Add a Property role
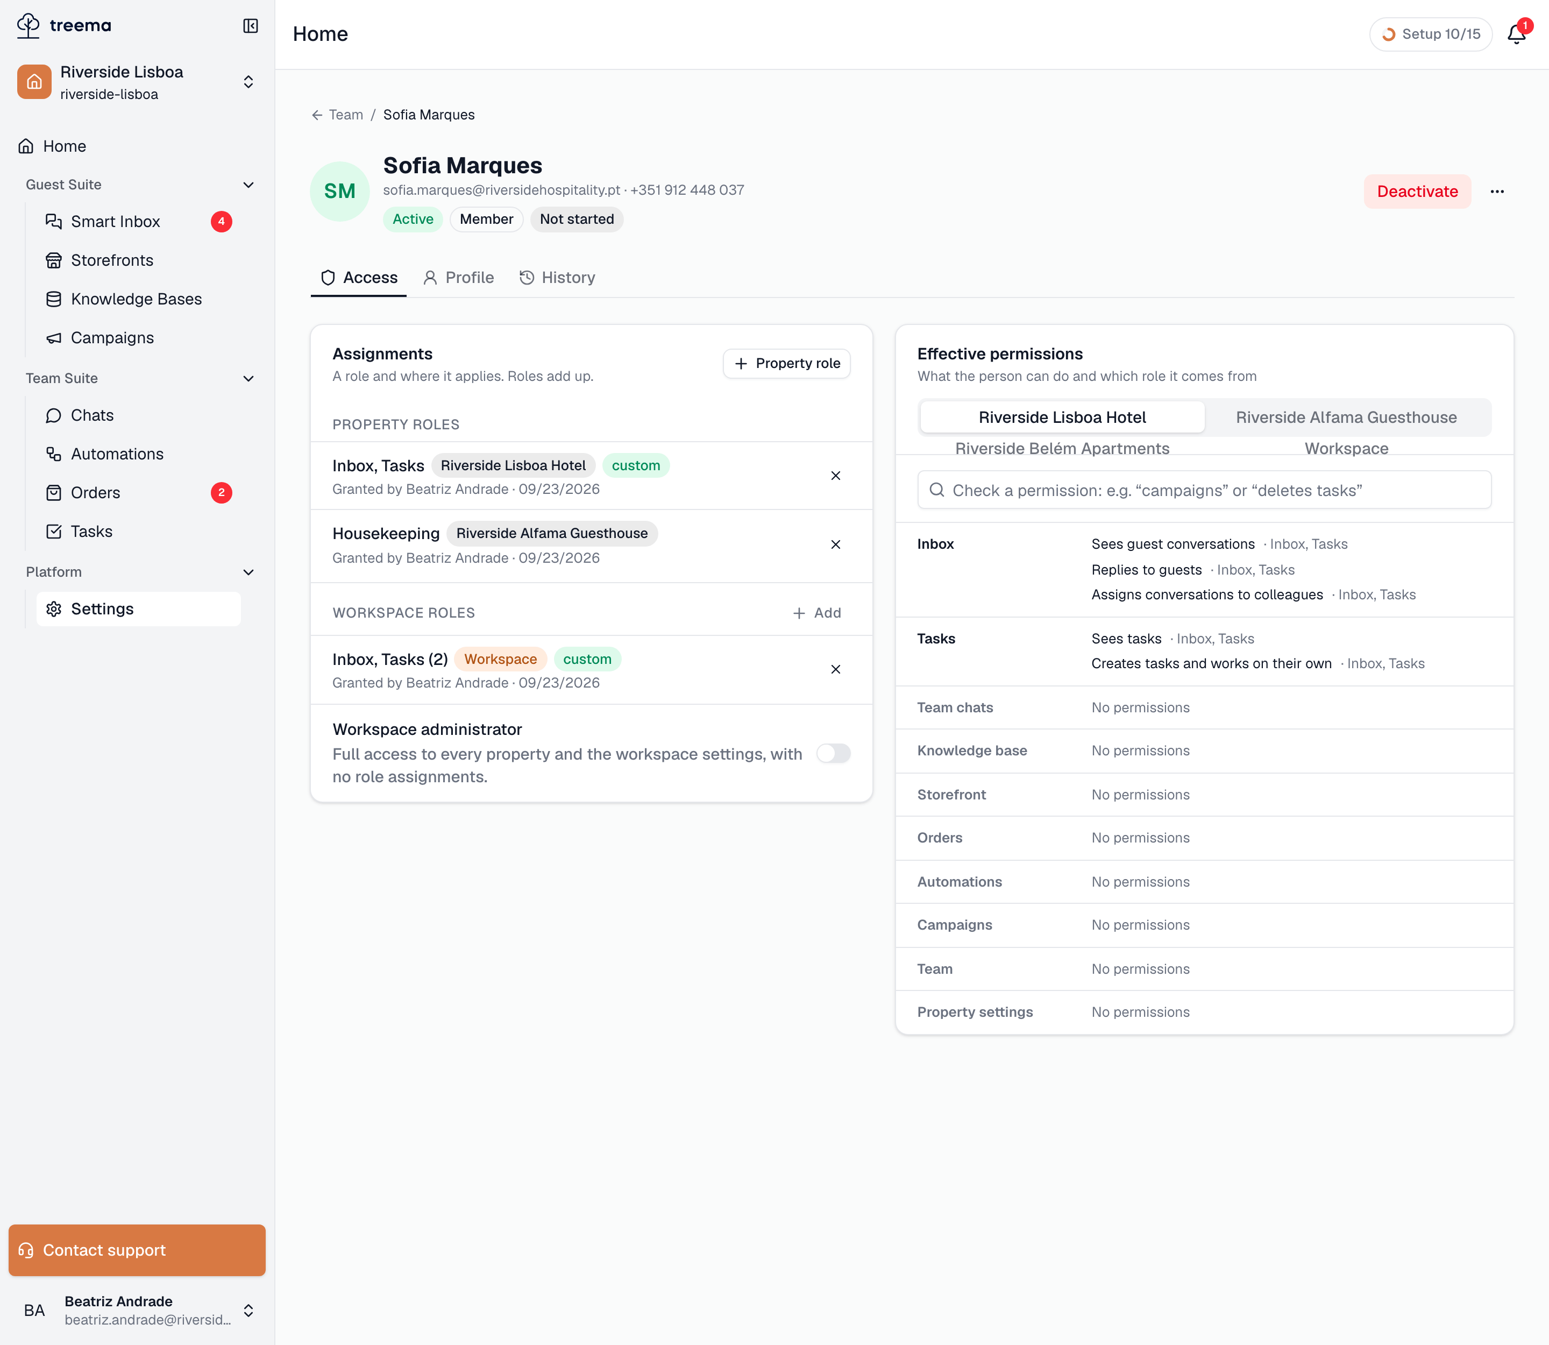 (x=786, y=363)
